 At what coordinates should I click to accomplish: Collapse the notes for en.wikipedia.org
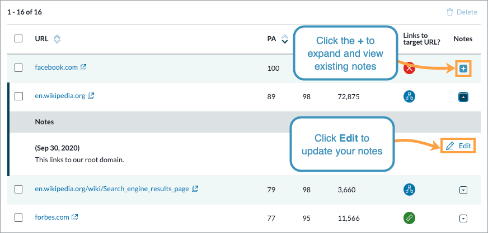[463, 96]
